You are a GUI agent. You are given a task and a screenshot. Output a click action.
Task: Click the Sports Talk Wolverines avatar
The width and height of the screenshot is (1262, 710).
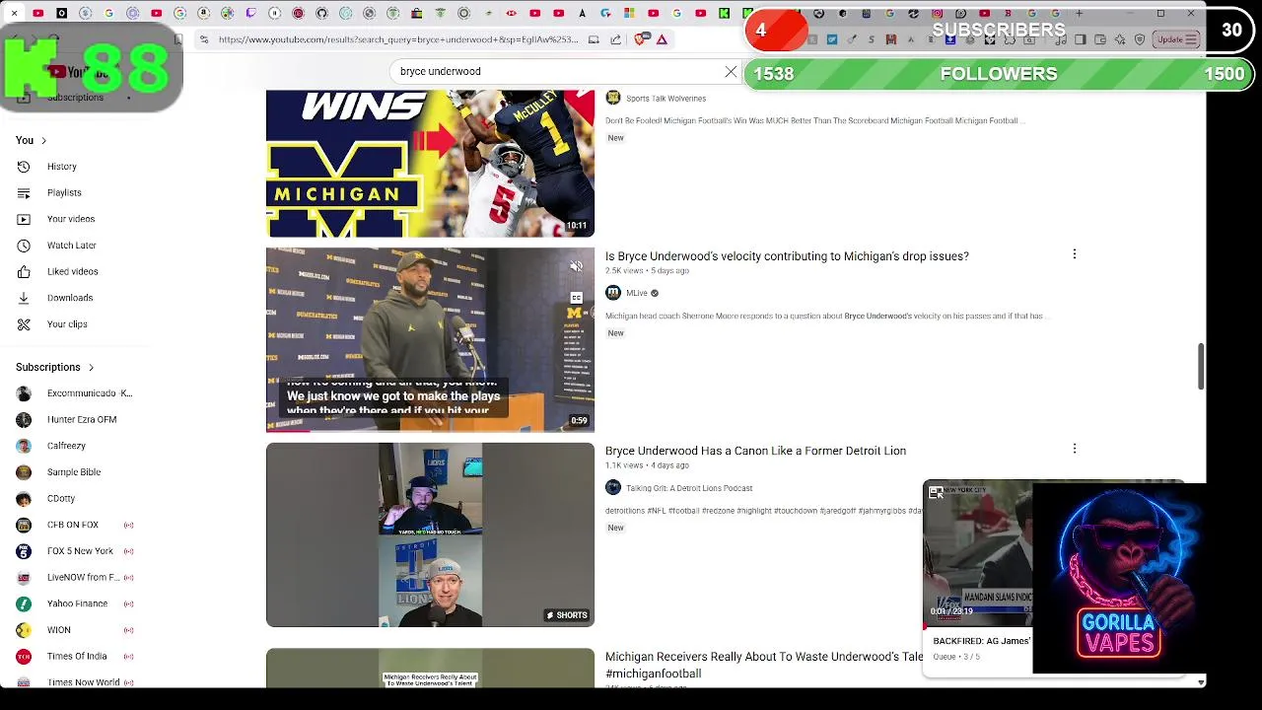613,98
